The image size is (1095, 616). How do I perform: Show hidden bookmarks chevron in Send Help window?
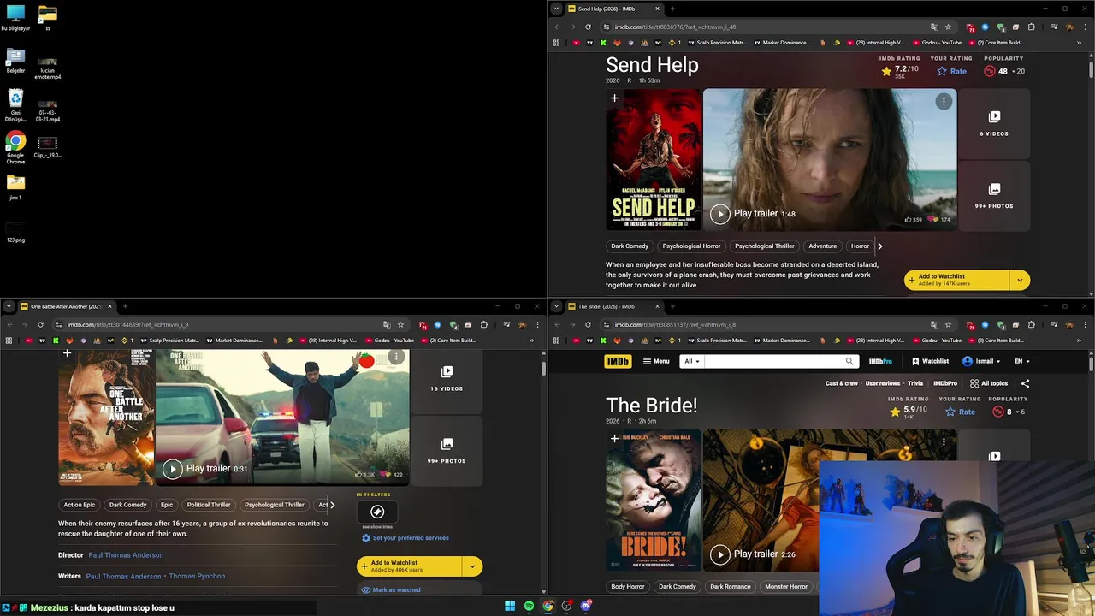(1079, 42)
